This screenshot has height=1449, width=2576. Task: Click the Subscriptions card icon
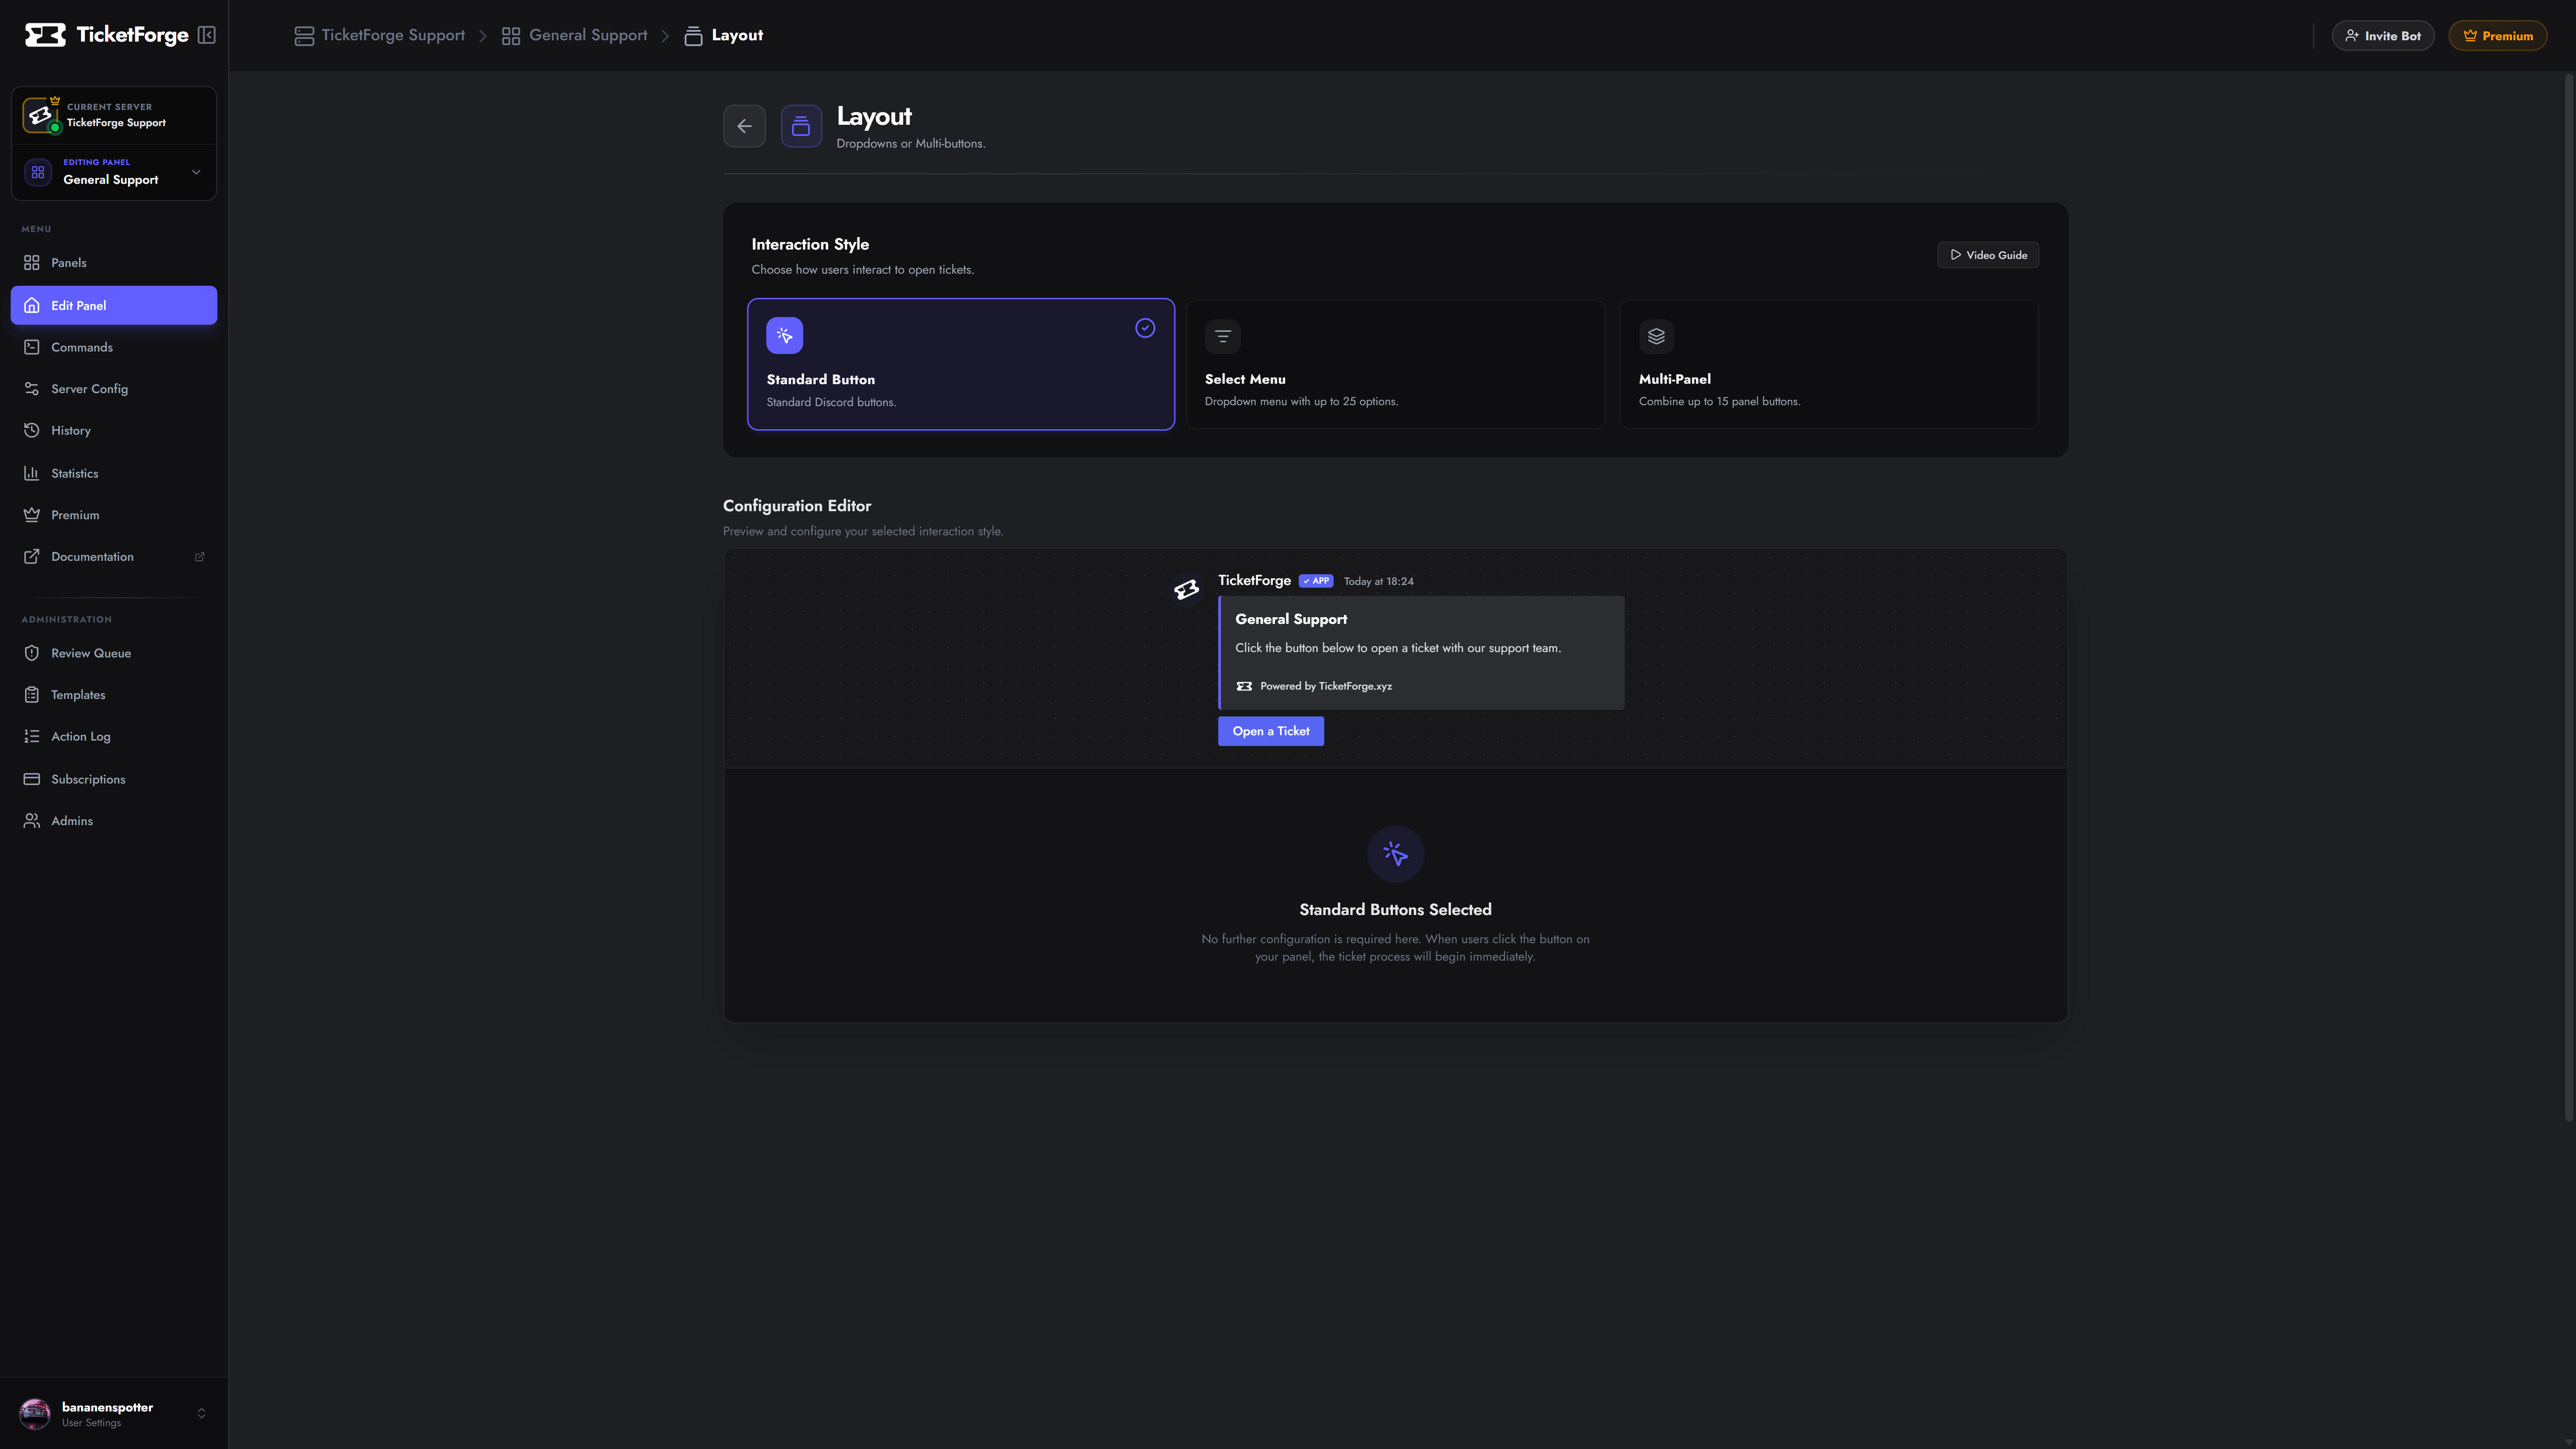32,779
